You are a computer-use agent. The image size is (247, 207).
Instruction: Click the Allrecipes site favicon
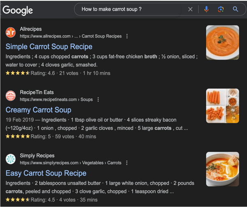[11, 33]
